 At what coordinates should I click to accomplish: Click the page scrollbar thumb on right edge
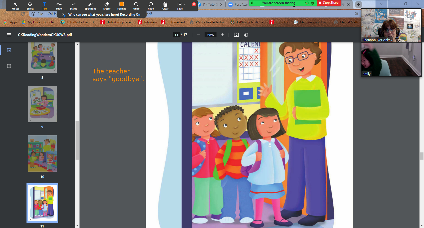pos(422,156)
